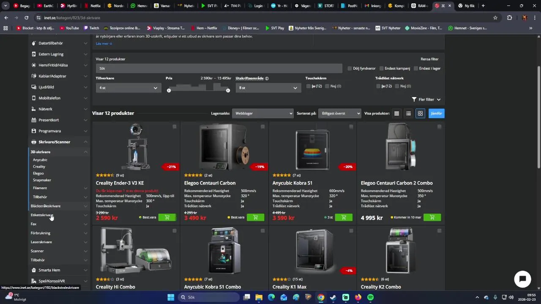
Task: Open the Lagersaldo Webblager dropdown
Action: point(262,114)
